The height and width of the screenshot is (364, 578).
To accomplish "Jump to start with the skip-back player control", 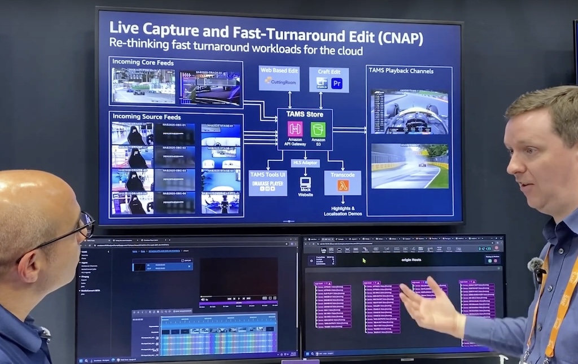I will (229, 299).
